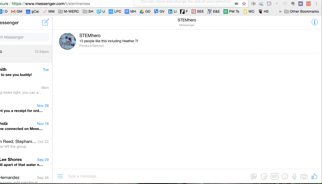The width and height of the screenshot is (322, 184).
Task: Open the E&E bookmark
Action: pyautogui.click(x=214, y=12)
